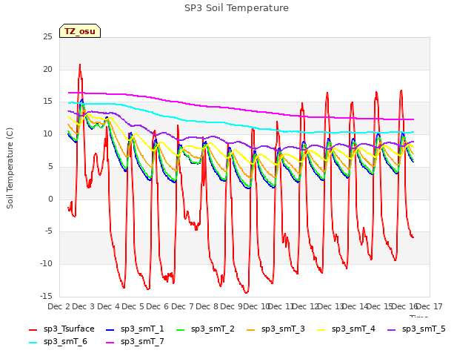Click the 25 y-axis tick label
Screen dimensions: 474x356
[47, 37]
